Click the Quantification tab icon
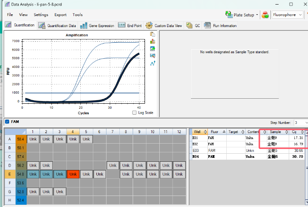 pyautogui.click(x=8, y=25)
